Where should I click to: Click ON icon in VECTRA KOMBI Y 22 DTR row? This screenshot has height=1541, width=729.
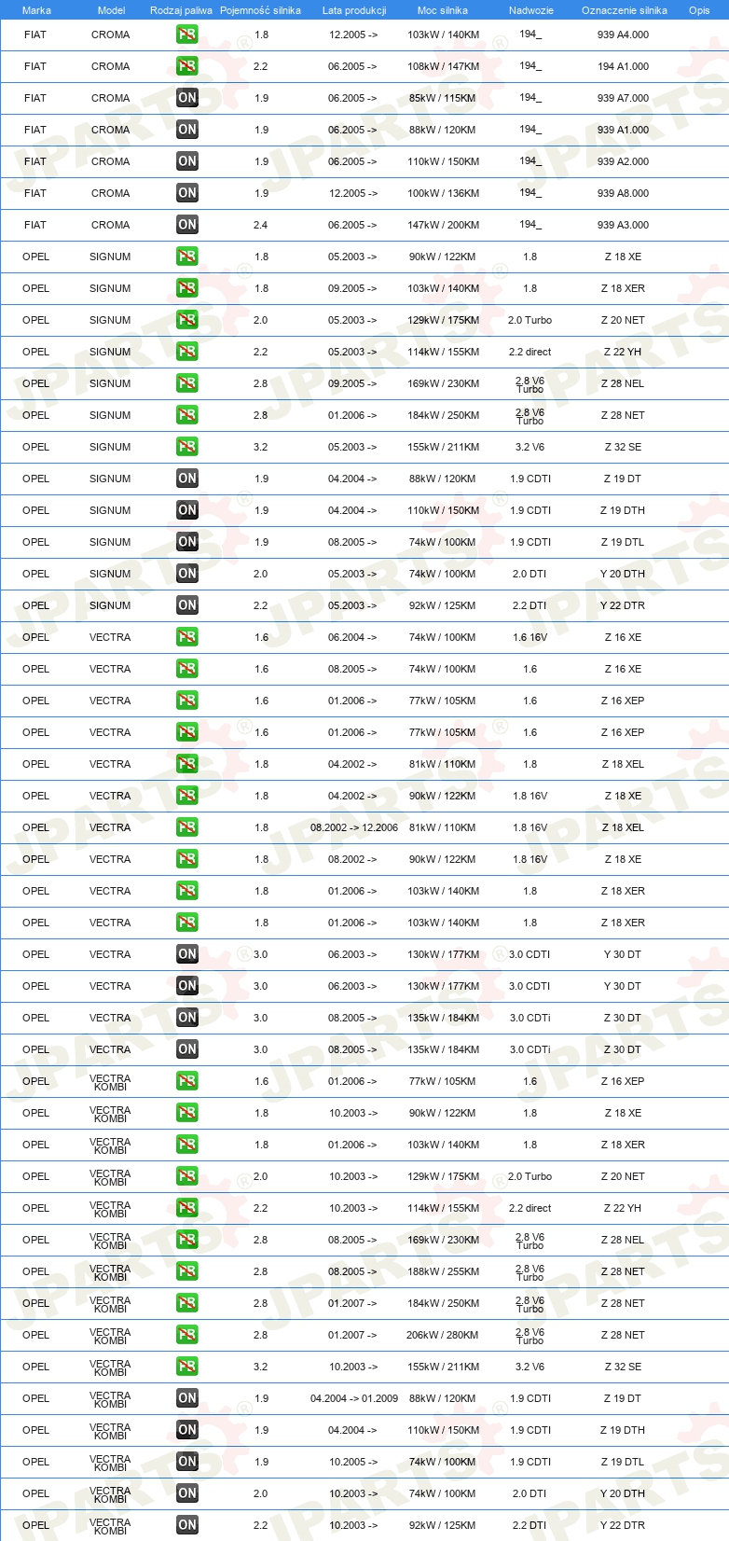coord(187,1525)
